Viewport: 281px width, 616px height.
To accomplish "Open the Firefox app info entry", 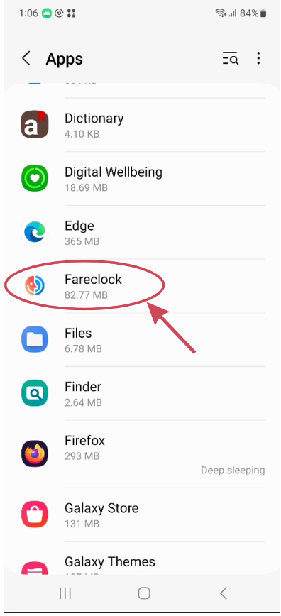I will pyautogui.click(x=140, y=454).
